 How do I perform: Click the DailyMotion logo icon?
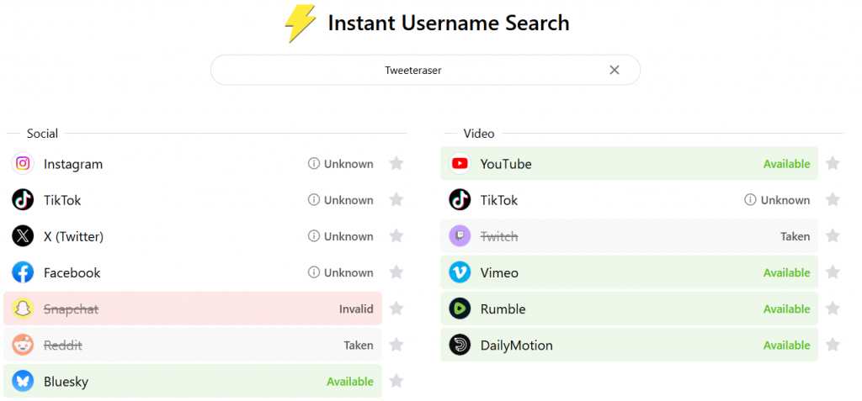(460, 346)
